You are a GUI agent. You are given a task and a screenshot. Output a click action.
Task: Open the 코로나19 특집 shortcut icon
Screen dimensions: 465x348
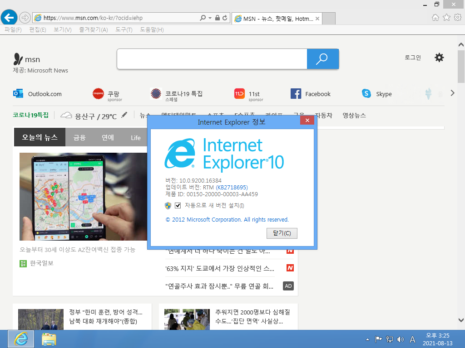tap(156, 94)
